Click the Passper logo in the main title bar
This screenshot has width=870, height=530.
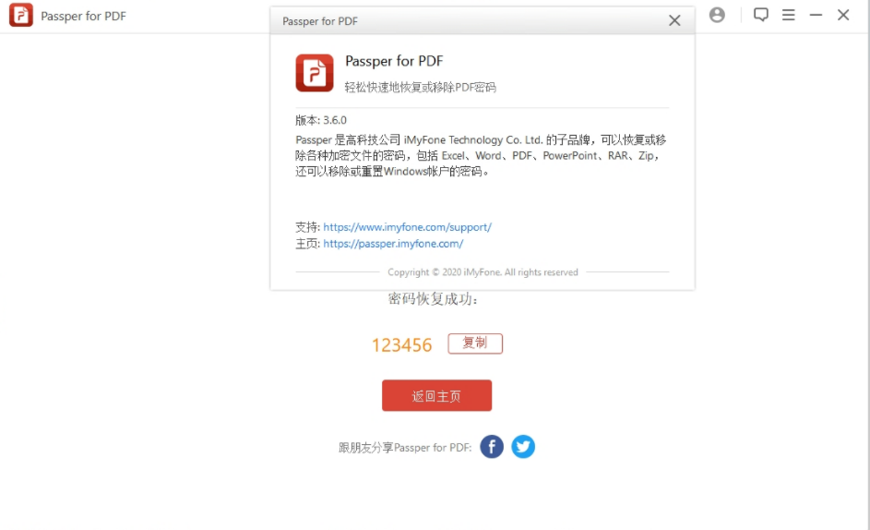click(21, 16)
